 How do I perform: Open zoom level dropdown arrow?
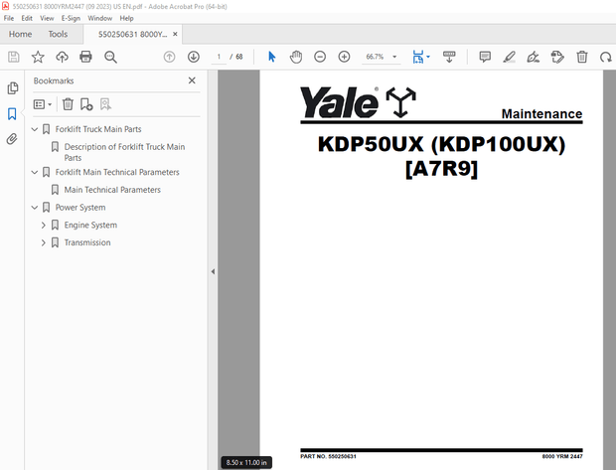click(394, 57)
